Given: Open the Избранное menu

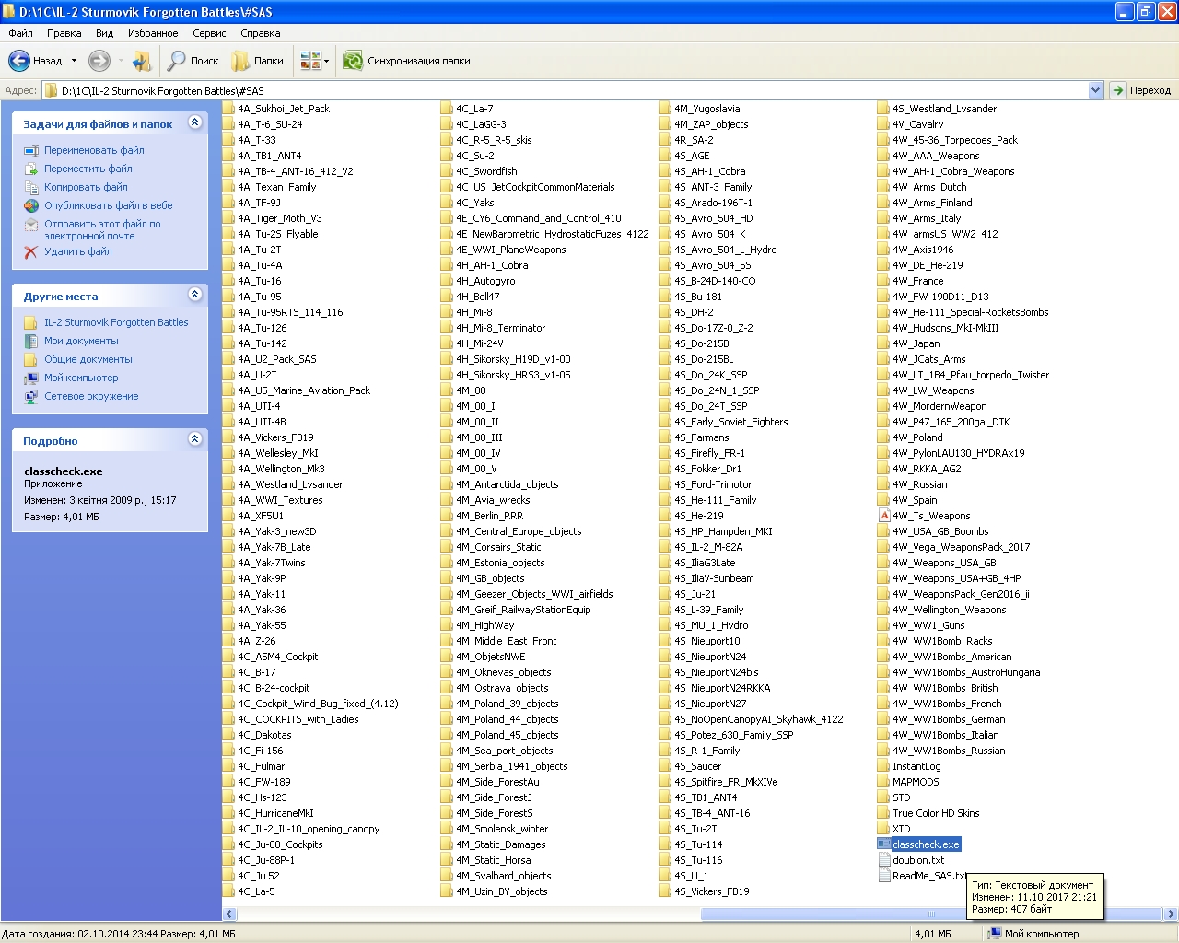Looking at the screenshot, I should pos(153,33).
